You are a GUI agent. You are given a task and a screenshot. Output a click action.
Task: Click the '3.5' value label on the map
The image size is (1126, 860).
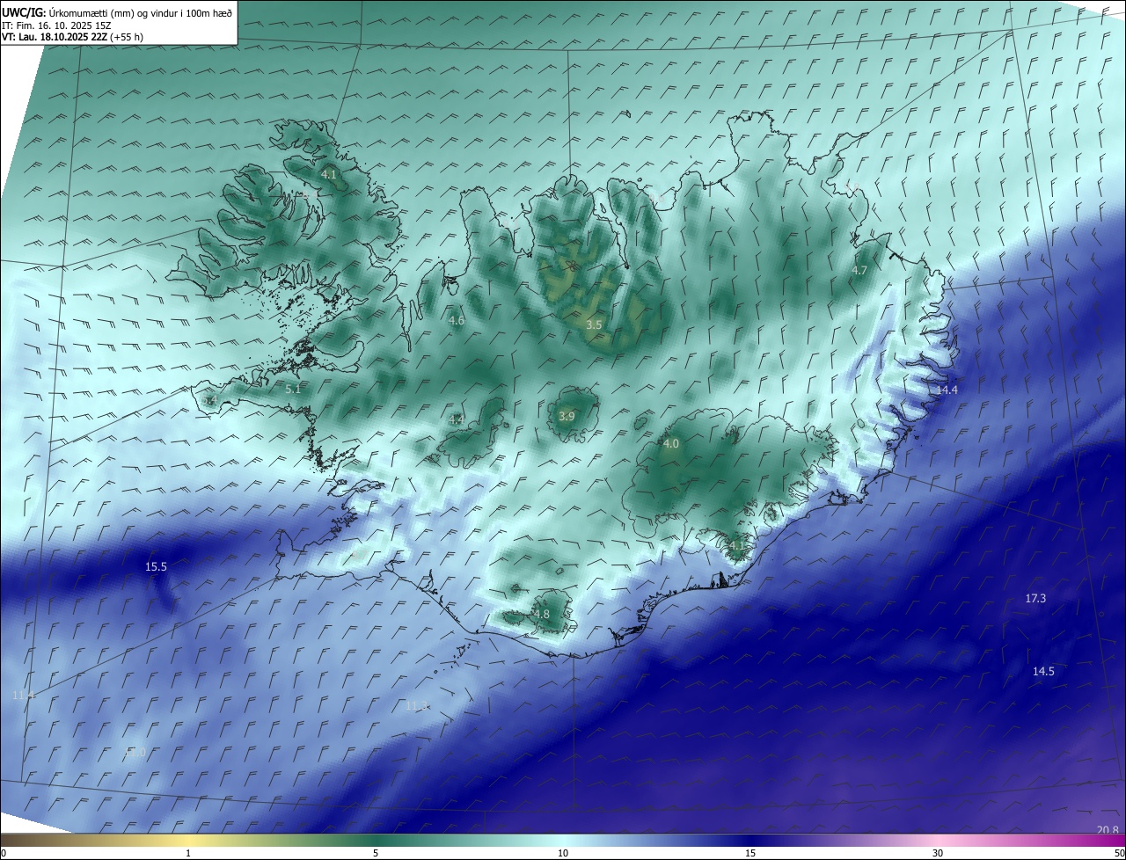click(x=594, y=325)
